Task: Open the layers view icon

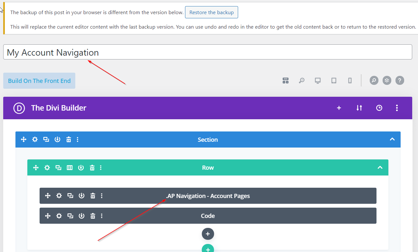Action: coord(387,80)
